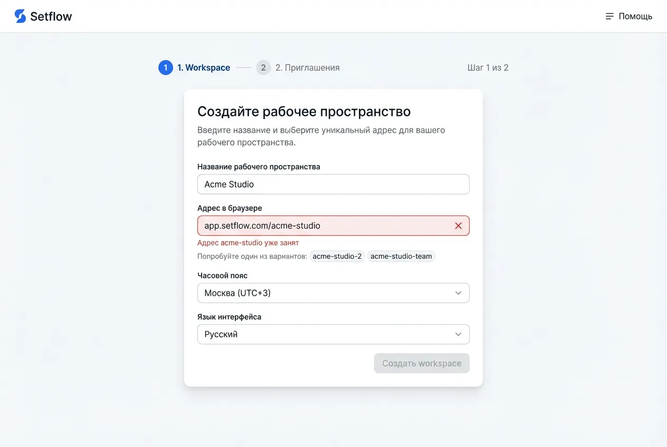Go to the 2. Приглашения step

[x=307, y=67]
